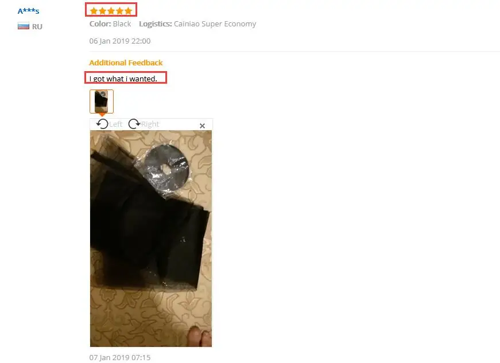The width and height of the screenshot is (500, 363).
Task: Close the enlarged photo viewer
Action: tap(202, 126)
